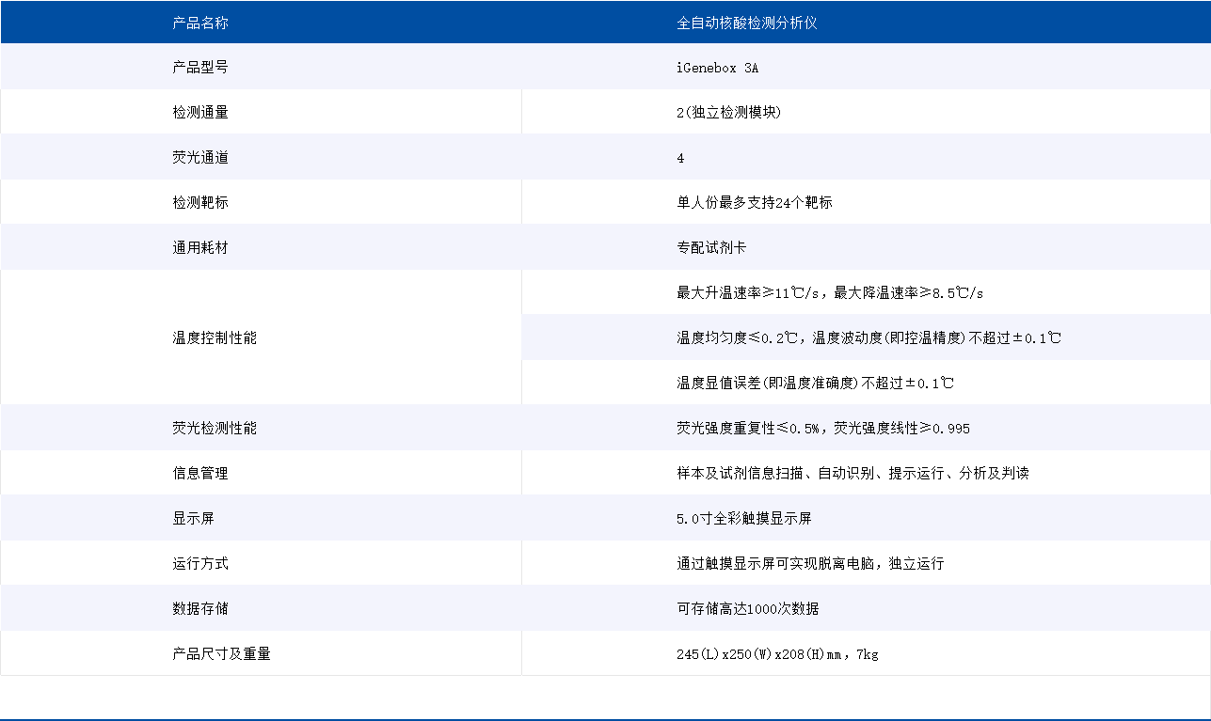The width and height of the screenshot is (1211, 721).
Task: Click the 产品型号 row label
Action: coord(198,66)
